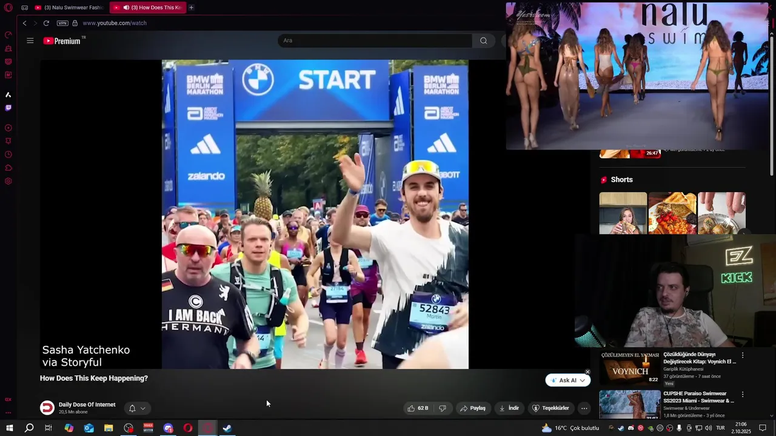Open the Voynich video thumbnail
Screen dimensions: 776x436
(630, 368)
